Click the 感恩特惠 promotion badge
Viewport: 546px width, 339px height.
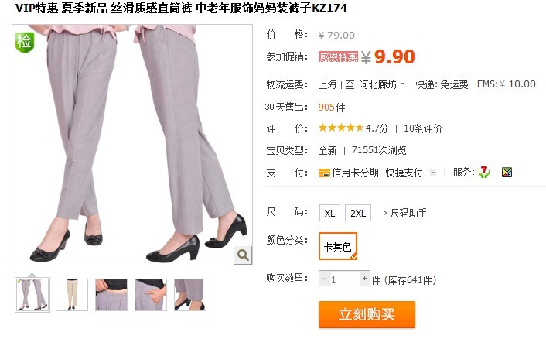click(338, 56)
